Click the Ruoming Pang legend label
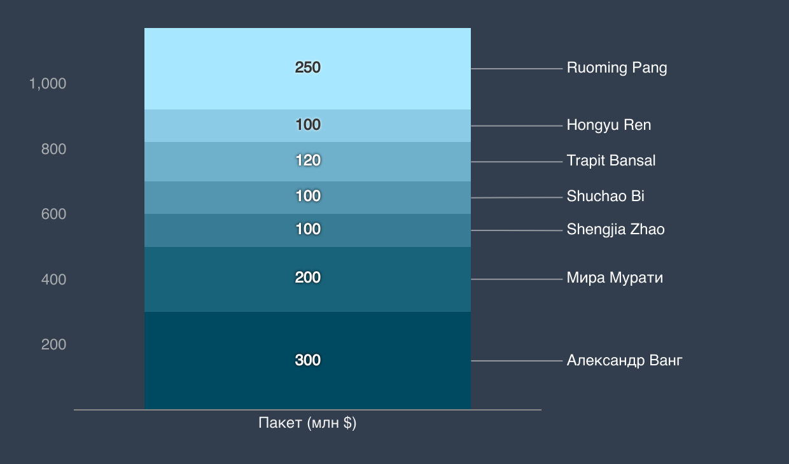 (617, 68)
